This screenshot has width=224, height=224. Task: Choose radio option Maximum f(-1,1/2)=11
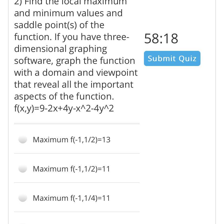(x=23, y=169)
